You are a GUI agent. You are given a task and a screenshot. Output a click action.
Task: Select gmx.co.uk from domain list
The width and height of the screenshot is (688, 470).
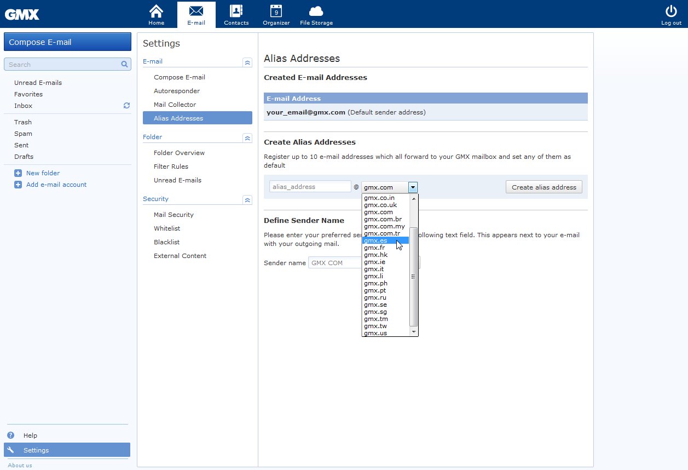(385, 205)
